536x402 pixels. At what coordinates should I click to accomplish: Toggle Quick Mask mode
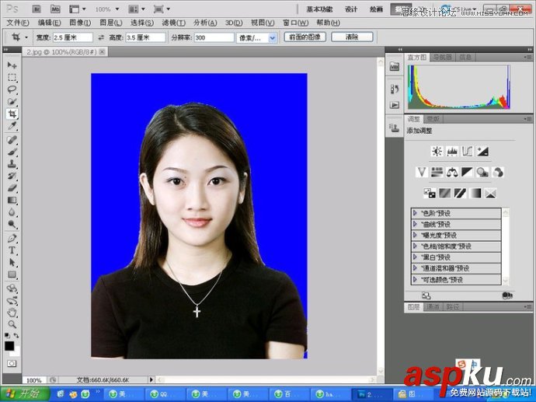coord(12,363)
